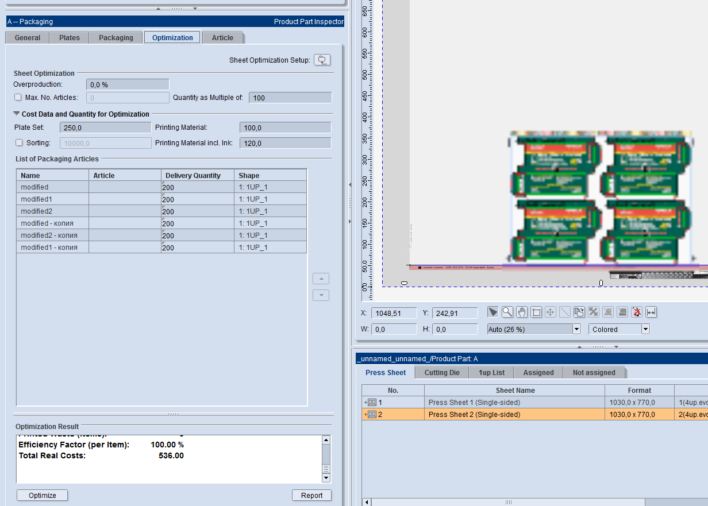Show the Assigned tab
This screenshot has height=506, width=708.
tap(538, 372)
